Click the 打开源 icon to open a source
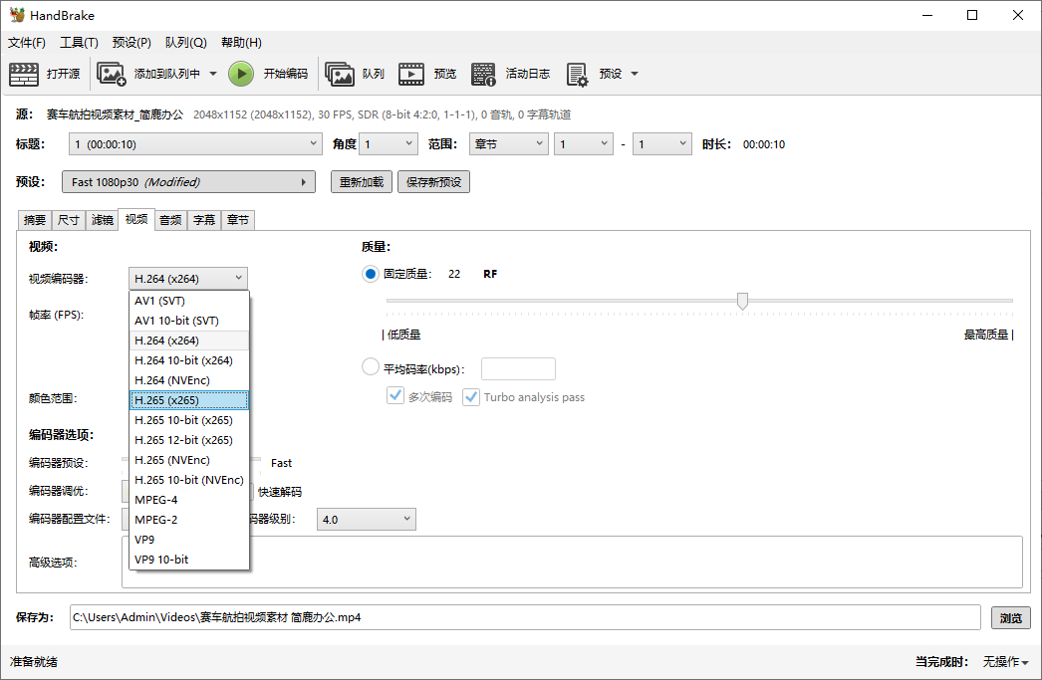This screenshot has height=680, width=1042. pyautogui.click(x=23, y=73)
